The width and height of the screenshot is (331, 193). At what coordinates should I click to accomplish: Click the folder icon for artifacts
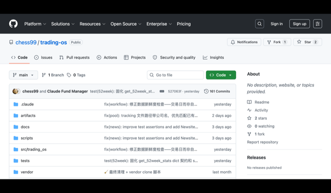click(16, 116)
